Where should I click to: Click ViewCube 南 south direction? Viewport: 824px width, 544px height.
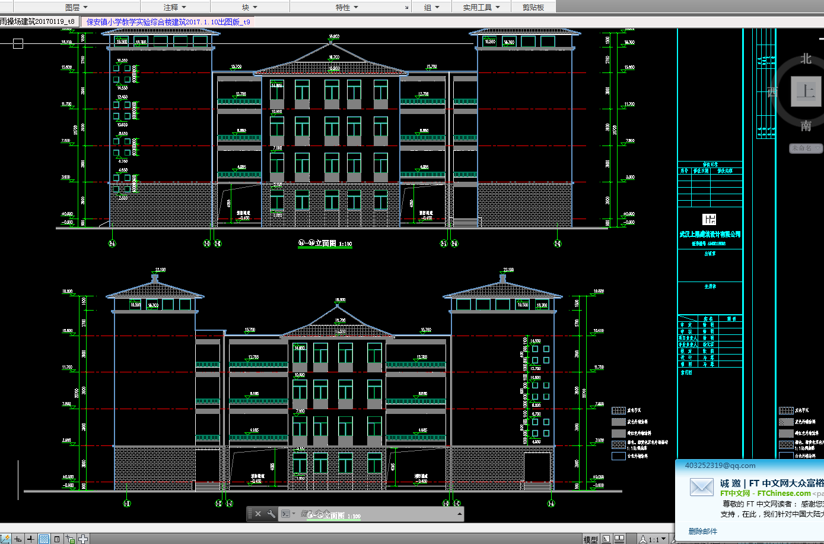coord(806,126)
